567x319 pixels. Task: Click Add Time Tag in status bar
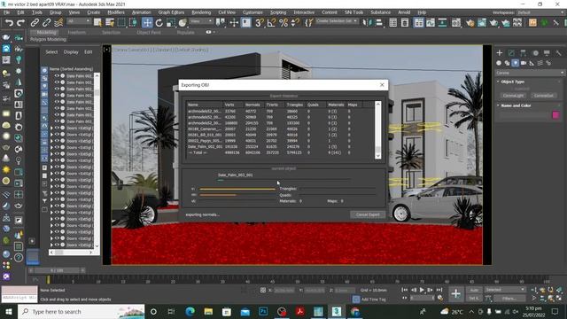coord(374,300)
